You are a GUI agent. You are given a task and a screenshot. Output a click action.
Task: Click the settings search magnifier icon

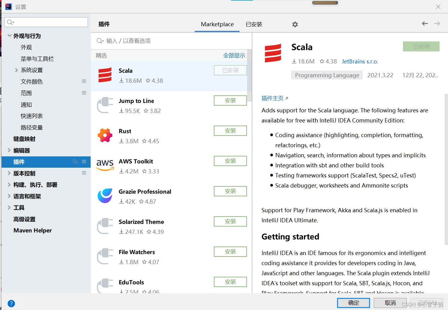click(10, 22)
